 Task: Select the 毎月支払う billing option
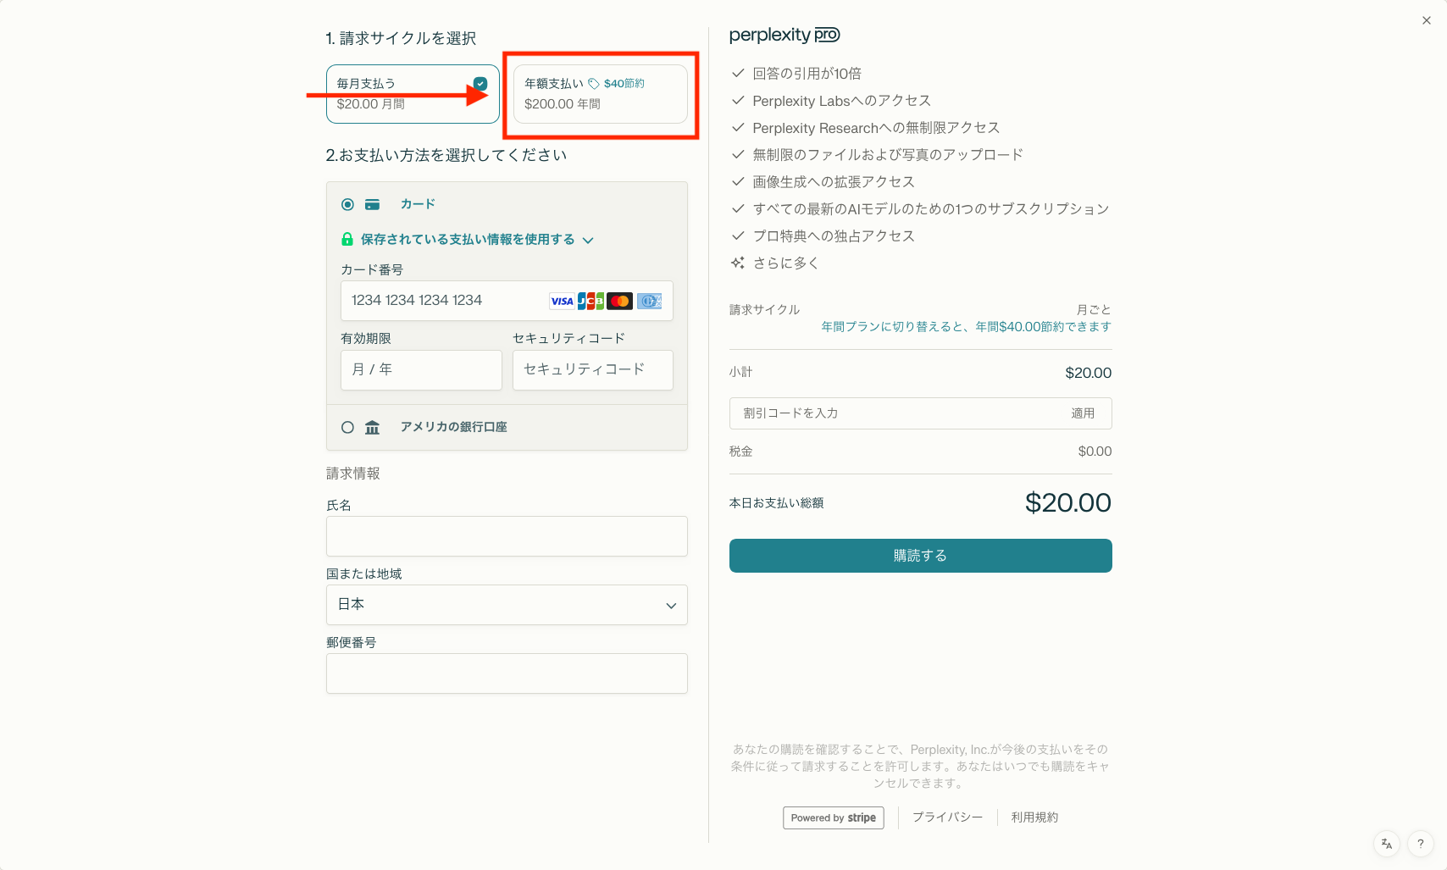coord(412,93)
